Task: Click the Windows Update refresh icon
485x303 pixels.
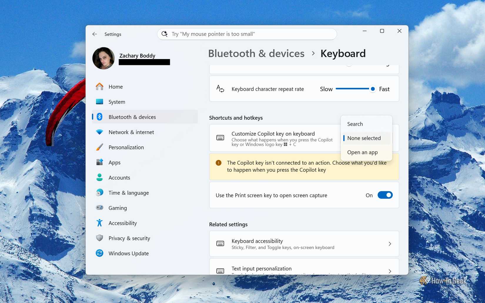Action: coord(100,253)
